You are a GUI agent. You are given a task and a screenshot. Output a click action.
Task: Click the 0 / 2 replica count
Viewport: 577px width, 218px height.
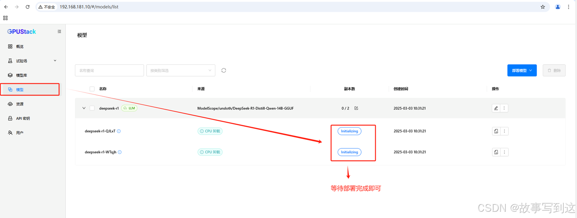pyautogui.click(x=345, y=108)
